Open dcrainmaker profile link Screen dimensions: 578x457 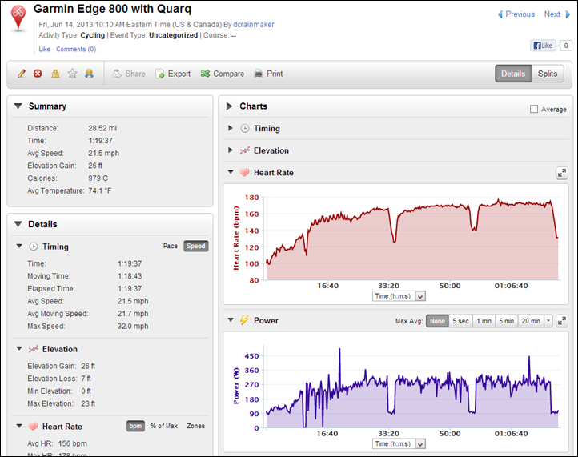(254, 25)
